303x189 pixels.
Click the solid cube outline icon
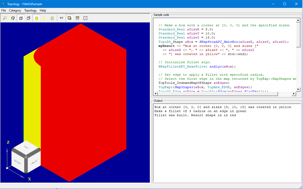pyautogui.click(x=29, y=18)
